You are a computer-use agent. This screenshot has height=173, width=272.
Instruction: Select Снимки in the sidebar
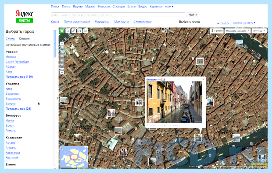click(24, 38)
